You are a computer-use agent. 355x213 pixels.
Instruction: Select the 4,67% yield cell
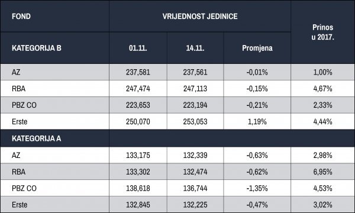[x=322, y=89]
